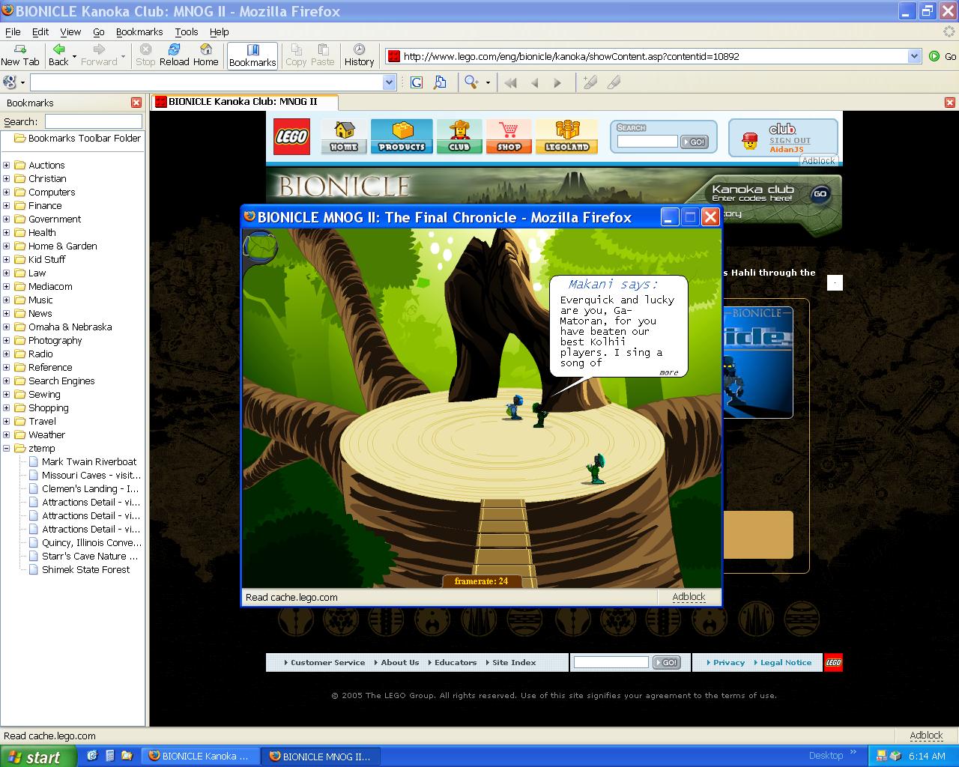This screenshot has width=959, height=767.
Task: Click the address bar URL field
Action: coord(654,56)
